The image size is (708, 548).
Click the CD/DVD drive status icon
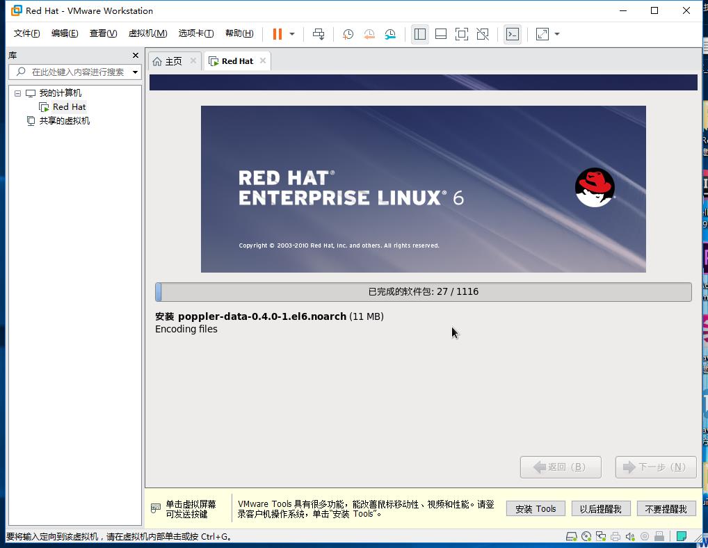(x=586, y=536)
